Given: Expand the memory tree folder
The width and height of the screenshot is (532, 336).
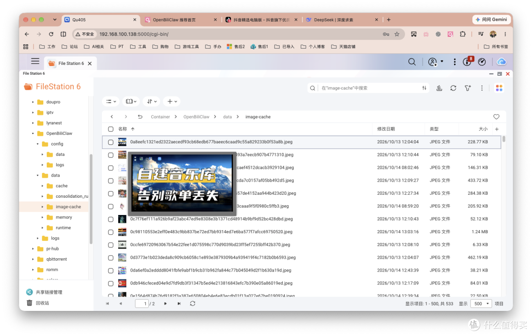Looking at the screenshot, I should (42, 217).
